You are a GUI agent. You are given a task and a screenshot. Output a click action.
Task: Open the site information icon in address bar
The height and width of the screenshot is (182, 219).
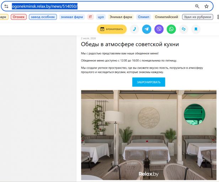[x=6, y=6]
